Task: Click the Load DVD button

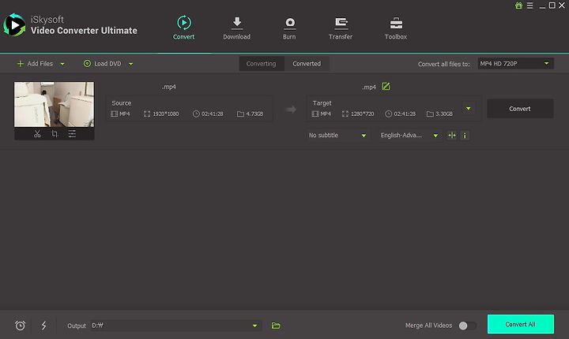Action: pyautogui.click(x=102, y=64)
